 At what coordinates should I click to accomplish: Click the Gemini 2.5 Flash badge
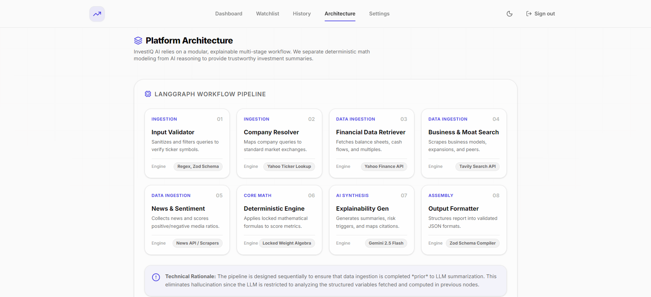coord(386,243)
